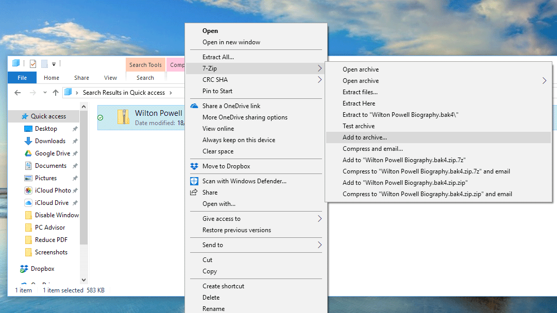Image resolution: width=557 pixels, height=313 pixels.
Task: Click the sidebar scroll-down arrow
Action: click(x=84, y=280)
